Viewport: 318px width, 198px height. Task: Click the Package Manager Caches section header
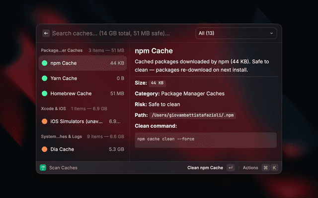tap(62, 50)
